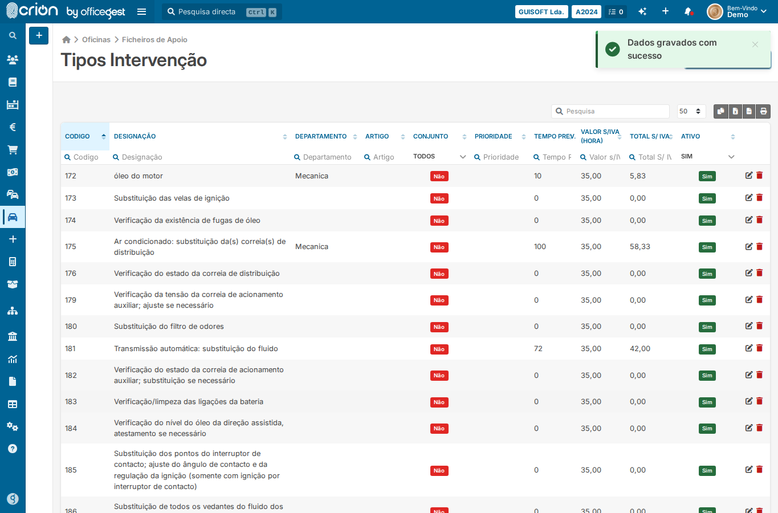778x513 pixels.
Task: Open the notifications bell
Action: (x=688, y=11)
